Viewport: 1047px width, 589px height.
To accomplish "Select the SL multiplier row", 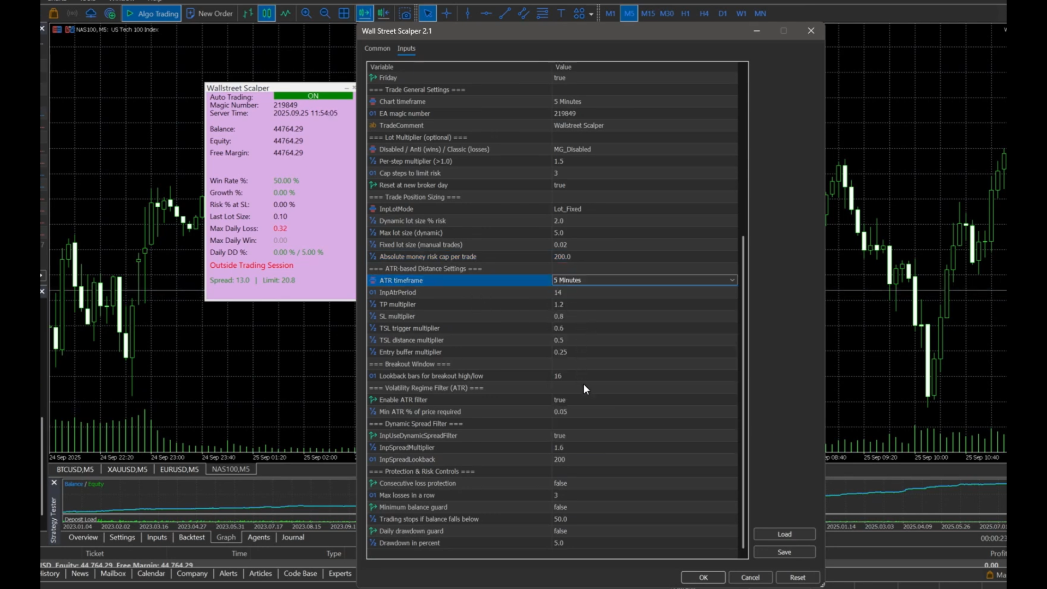I will coord(552,317).
